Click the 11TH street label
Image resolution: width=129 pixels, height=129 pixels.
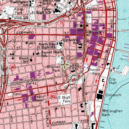(31, 120)
